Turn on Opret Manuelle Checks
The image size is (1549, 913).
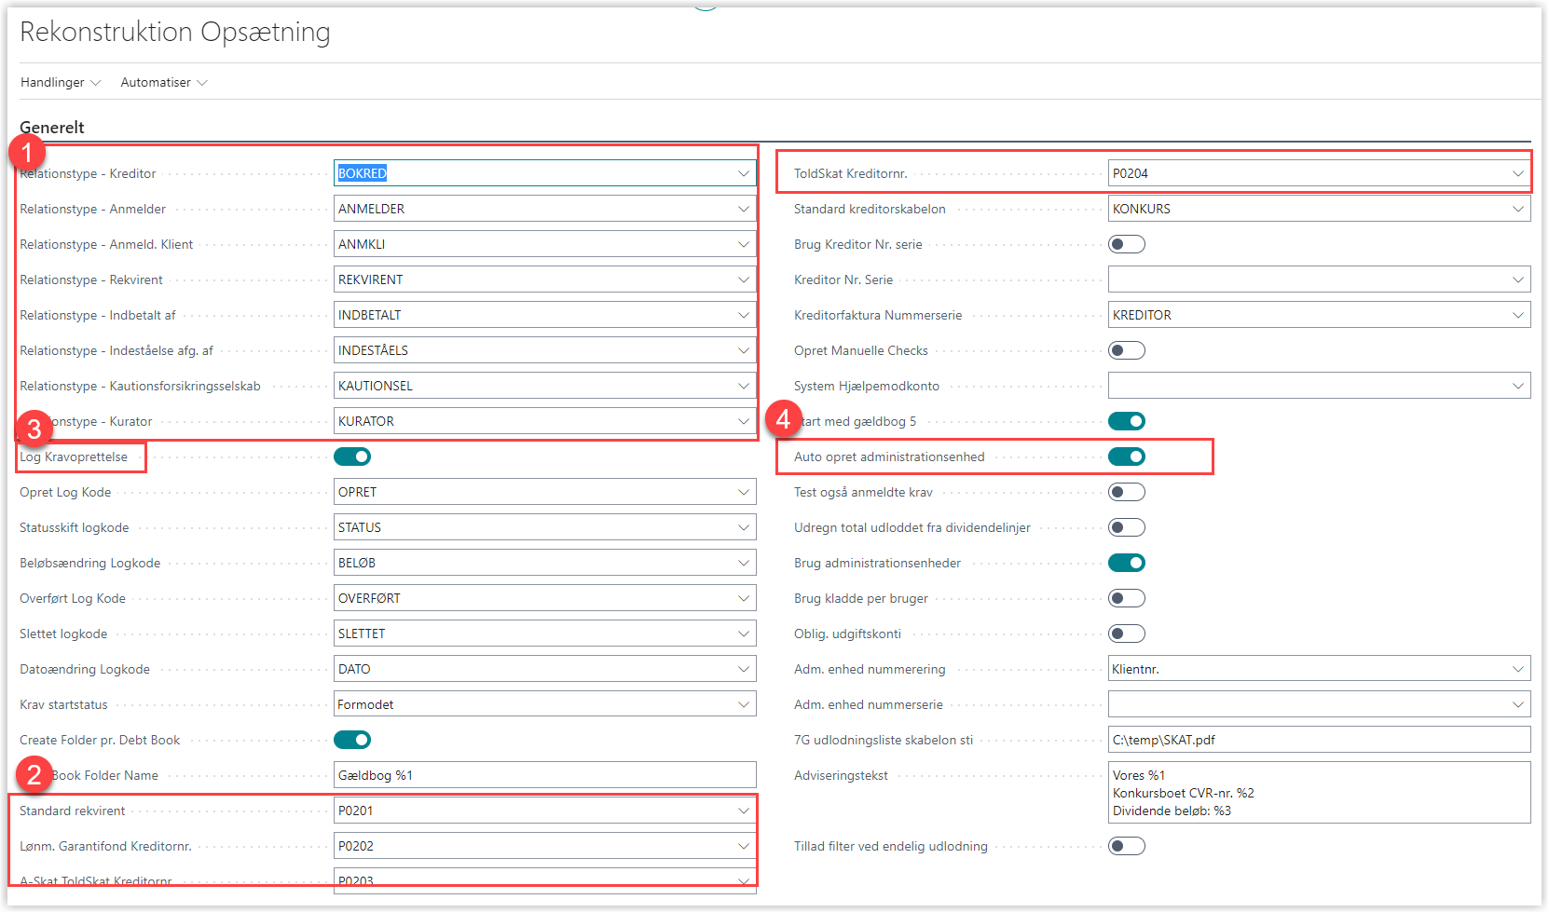1126,350
